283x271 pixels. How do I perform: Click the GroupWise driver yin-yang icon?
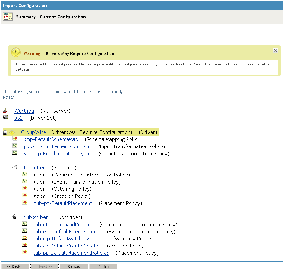pos(5,133)
